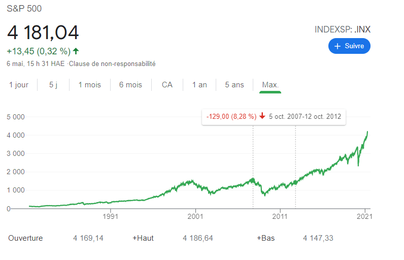Select the 1 jour time range tab
The image size is (404, 260).
pyautogui.click(x=19, y=85)
